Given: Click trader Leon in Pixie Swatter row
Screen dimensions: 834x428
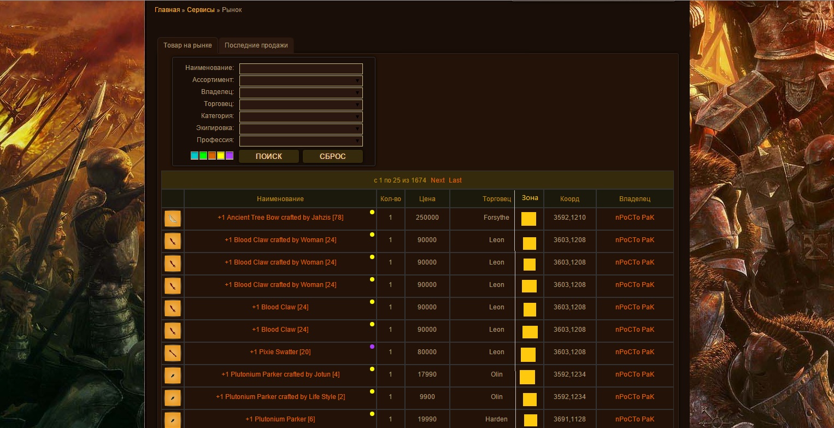Looking at the screenshot, I should 497,352.
